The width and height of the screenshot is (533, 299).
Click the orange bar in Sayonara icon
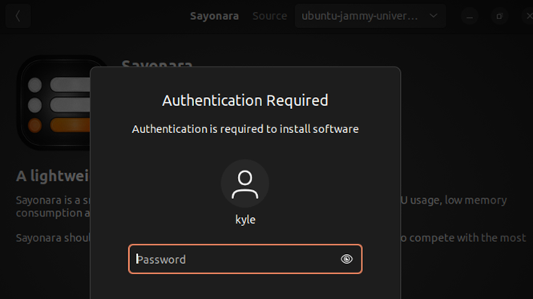click(x=70, y=125)
